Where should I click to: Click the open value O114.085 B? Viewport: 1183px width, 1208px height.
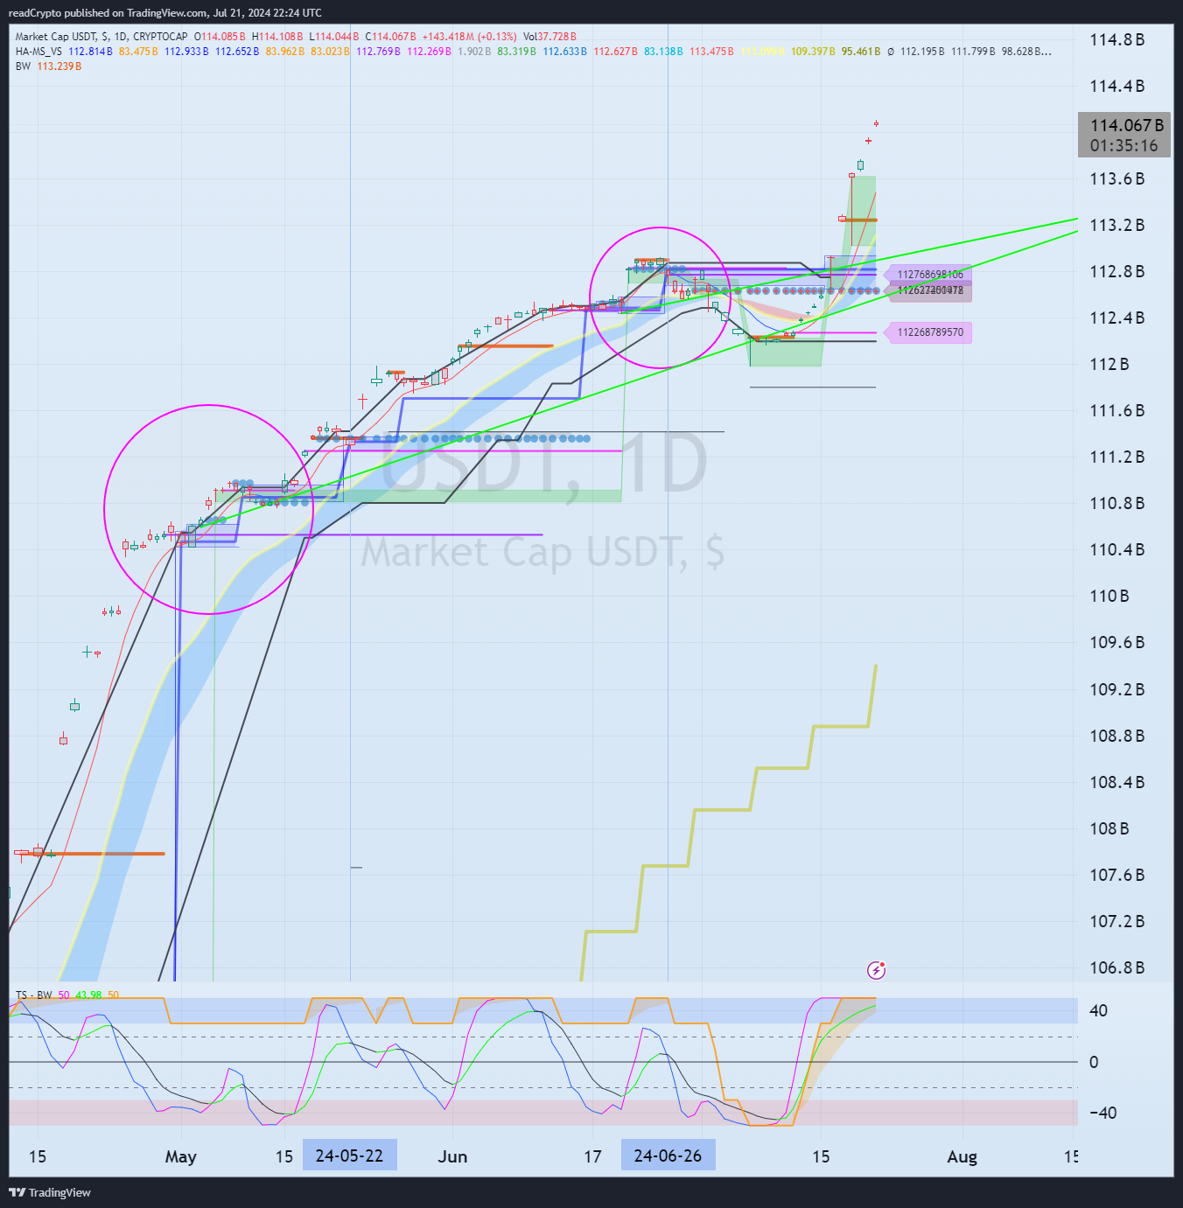tap(220, 37)
